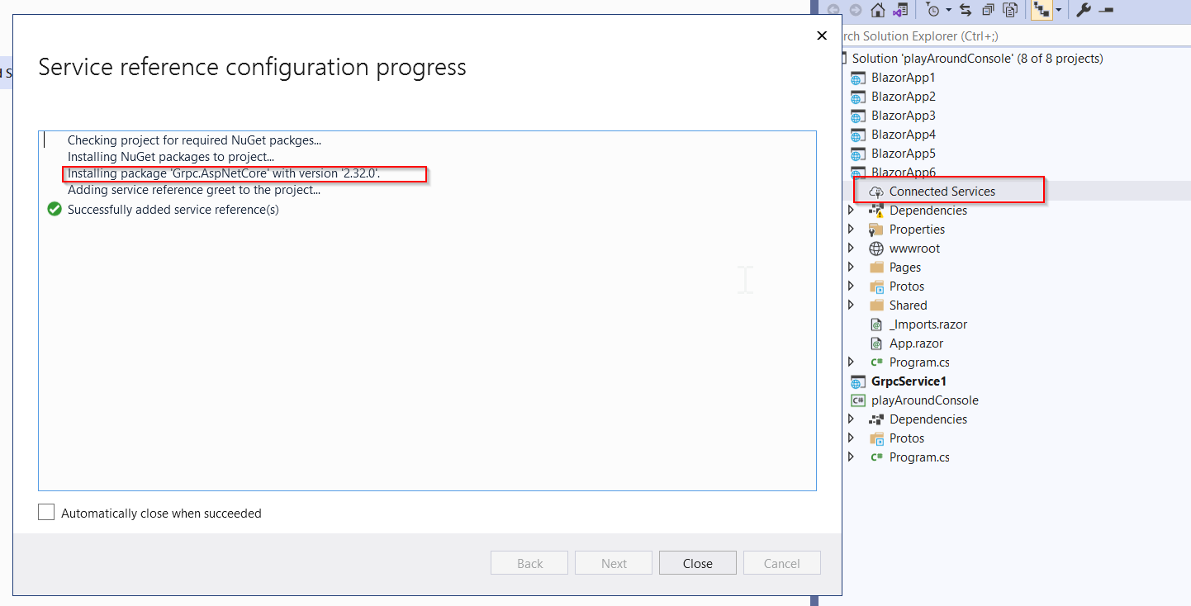The width and height of the screenshot is (1191, 606).
Task: Enable Automatically close when succeeded
Action: coord(45,511)
